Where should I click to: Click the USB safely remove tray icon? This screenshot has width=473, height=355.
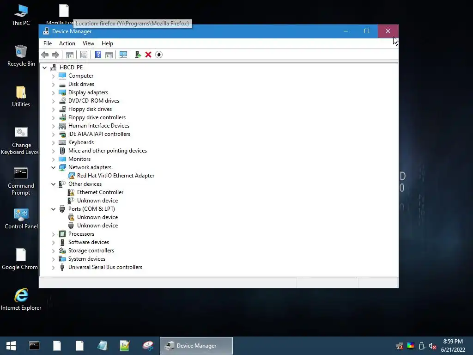point(422,346)
